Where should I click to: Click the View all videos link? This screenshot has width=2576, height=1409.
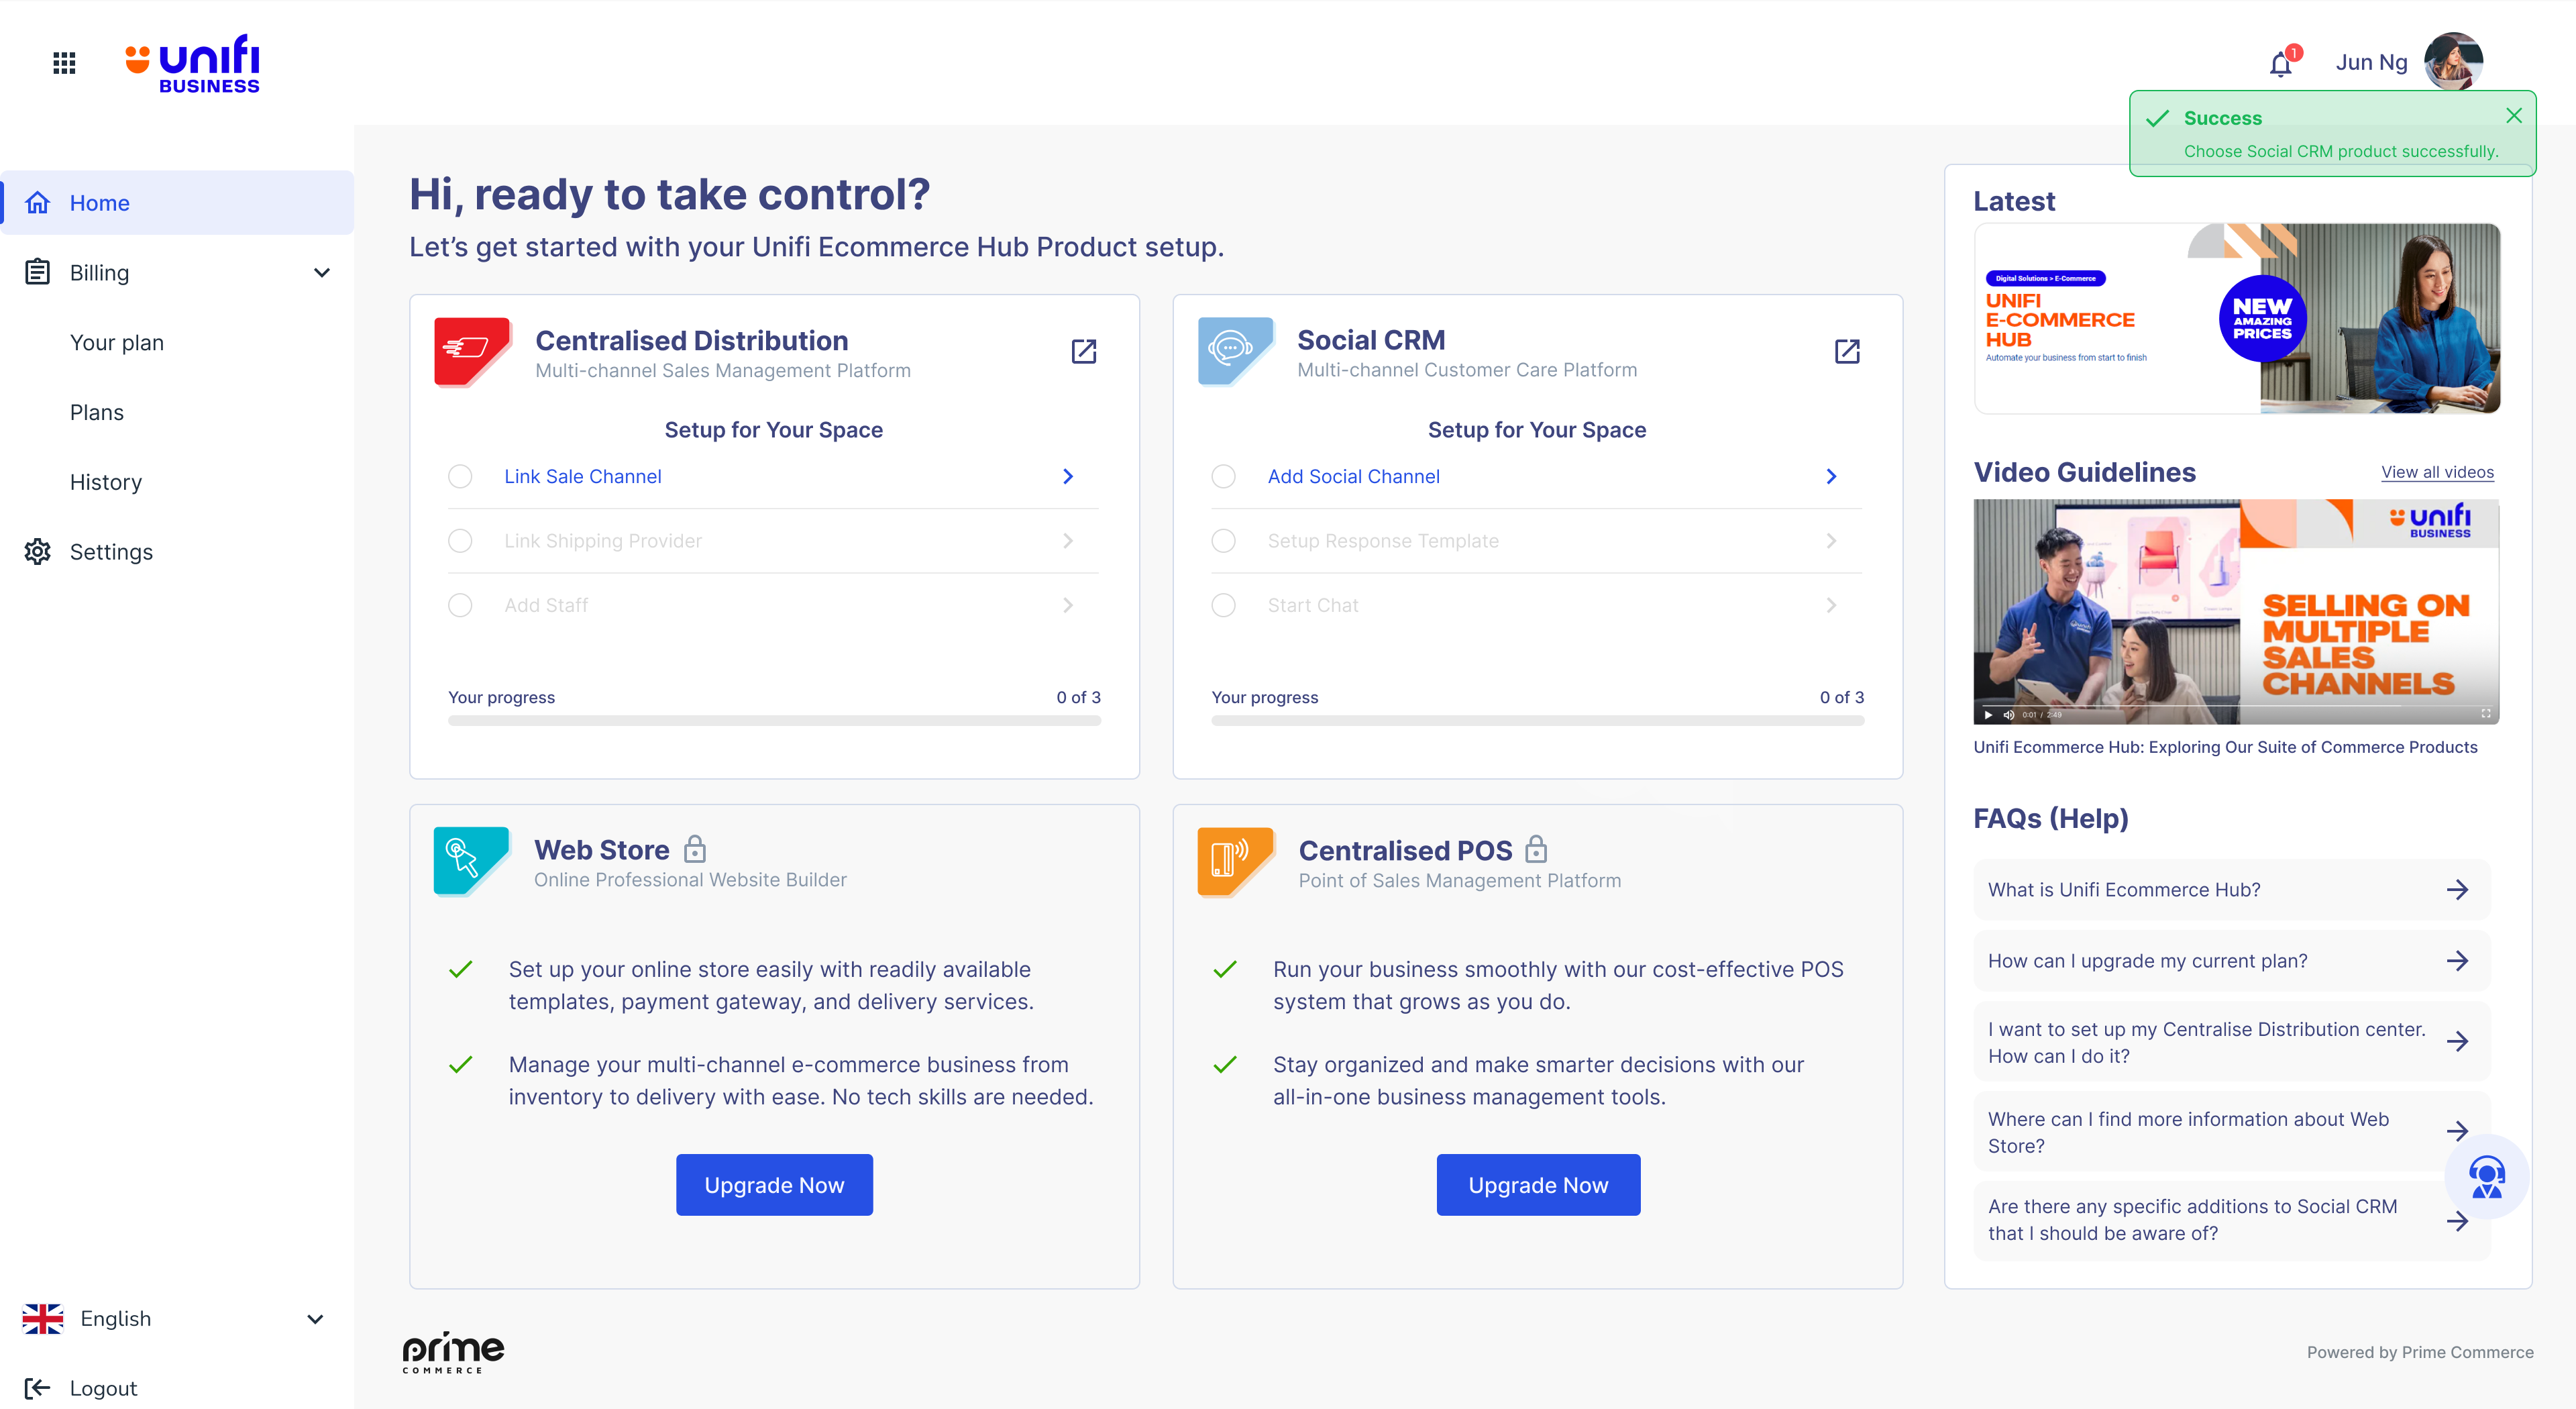click(x=2437, y=472)
